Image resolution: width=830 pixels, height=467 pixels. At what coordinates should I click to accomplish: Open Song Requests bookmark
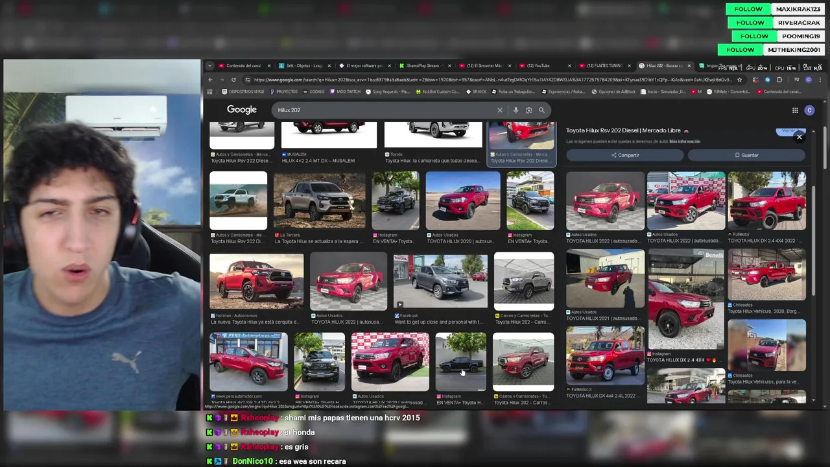[x=388, y=91]
